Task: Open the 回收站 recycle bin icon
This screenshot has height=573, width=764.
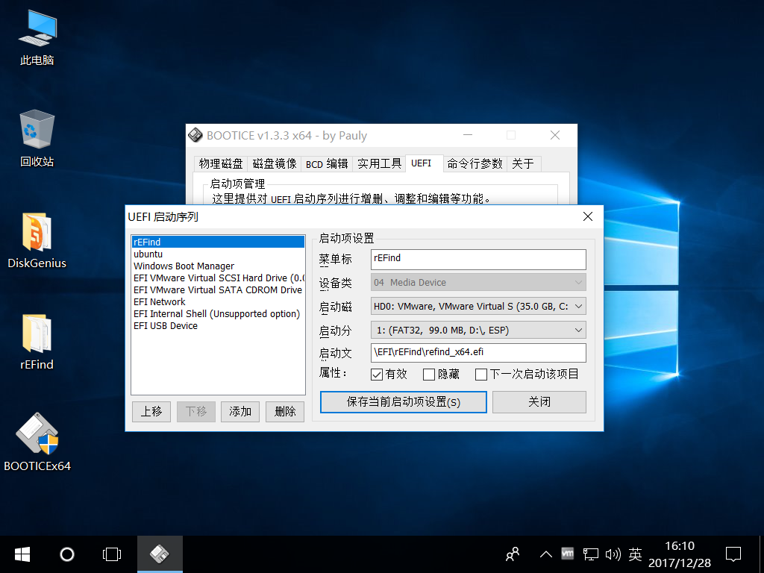Action: [37, 139]
